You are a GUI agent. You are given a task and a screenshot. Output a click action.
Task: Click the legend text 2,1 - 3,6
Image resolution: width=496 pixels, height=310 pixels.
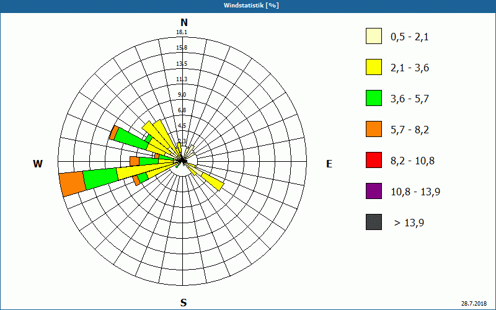point(410,68)
